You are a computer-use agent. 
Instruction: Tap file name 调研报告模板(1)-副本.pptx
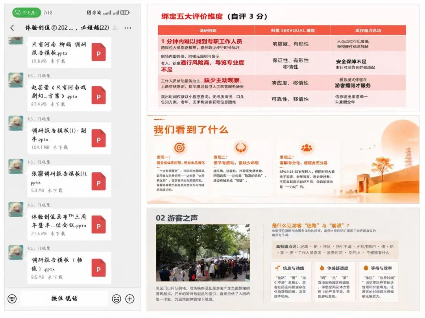point(59,135)
